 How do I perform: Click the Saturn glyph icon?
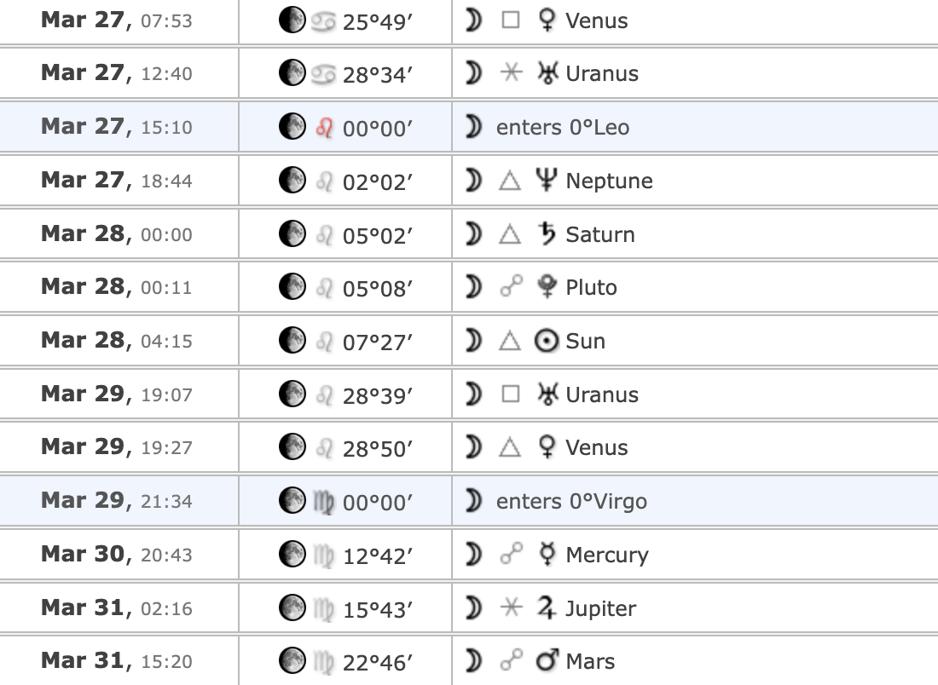tap(547, 233)
